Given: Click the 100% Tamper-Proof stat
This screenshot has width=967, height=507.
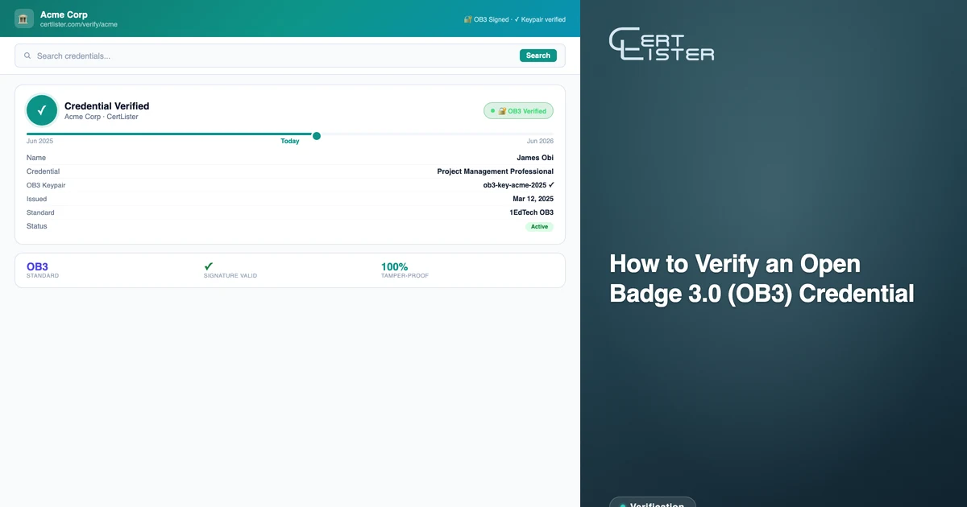Looking at the screenshot, I should [x=405, y=270].
